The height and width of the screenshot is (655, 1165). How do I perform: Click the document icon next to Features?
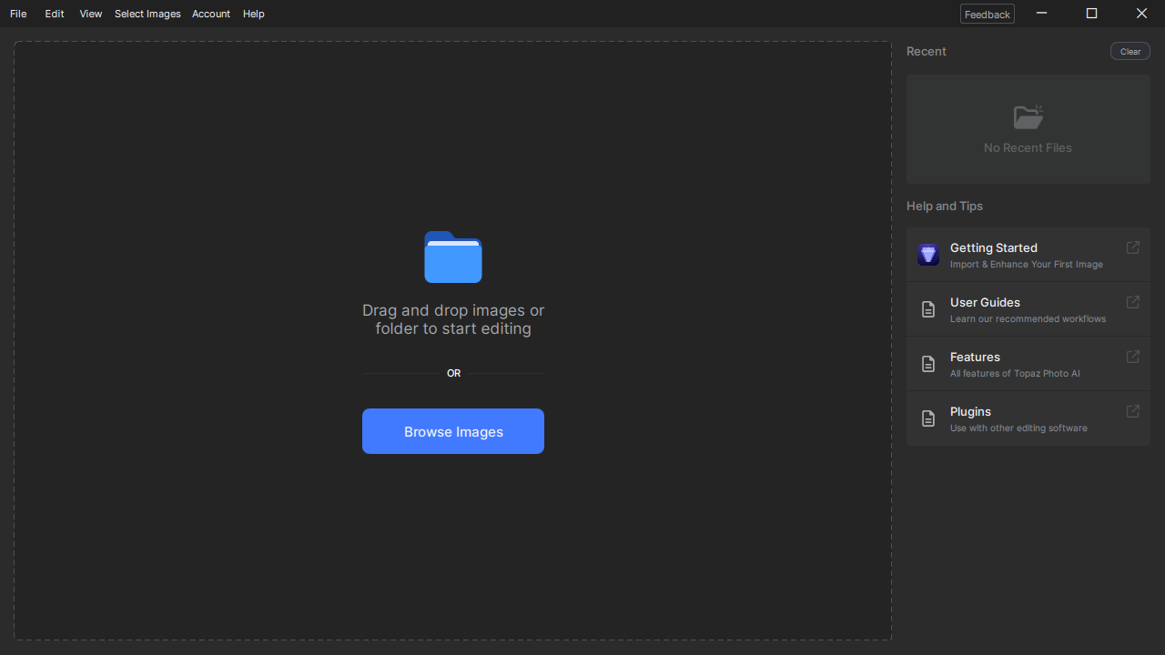click(928, 364)
